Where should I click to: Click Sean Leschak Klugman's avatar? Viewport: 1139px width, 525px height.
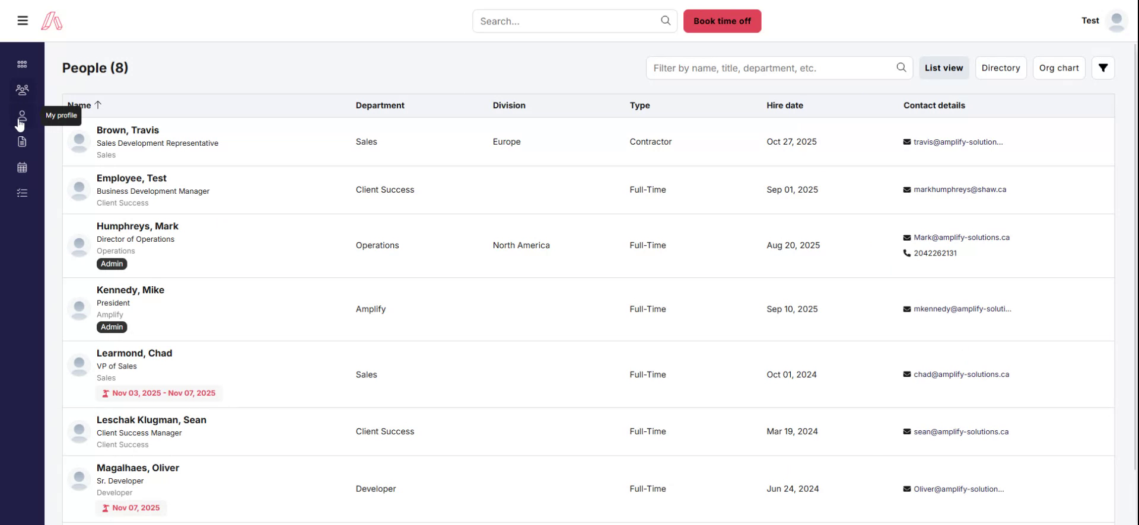79,431
